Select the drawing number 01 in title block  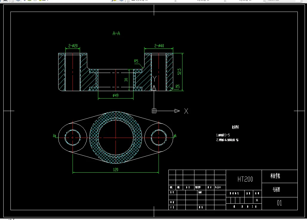coord(280,203)
